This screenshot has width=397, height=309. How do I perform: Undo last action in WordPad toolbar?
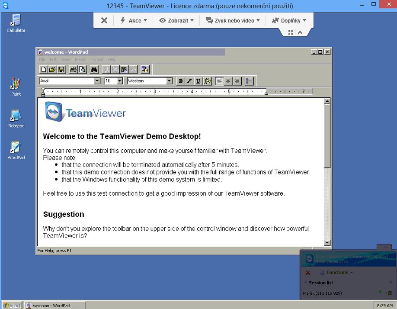click(133, 69)
